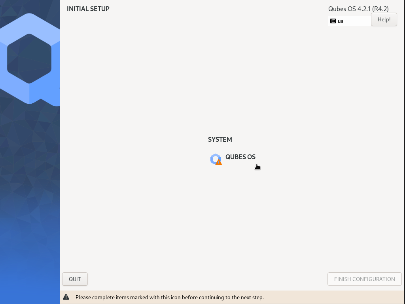Click the keyboard layout indicator field
This screenshot has width=405, height=304.
pyautogui.click(x=349, y=21)
